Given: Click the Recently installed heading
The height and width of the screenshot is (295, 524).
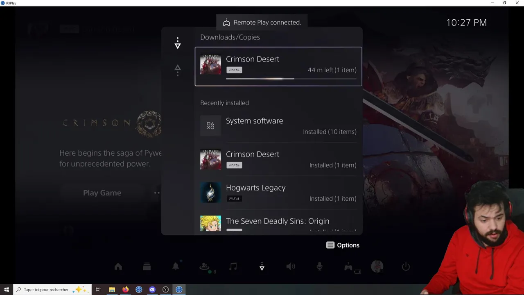Looking at the screenshot, I should point(224,103).
